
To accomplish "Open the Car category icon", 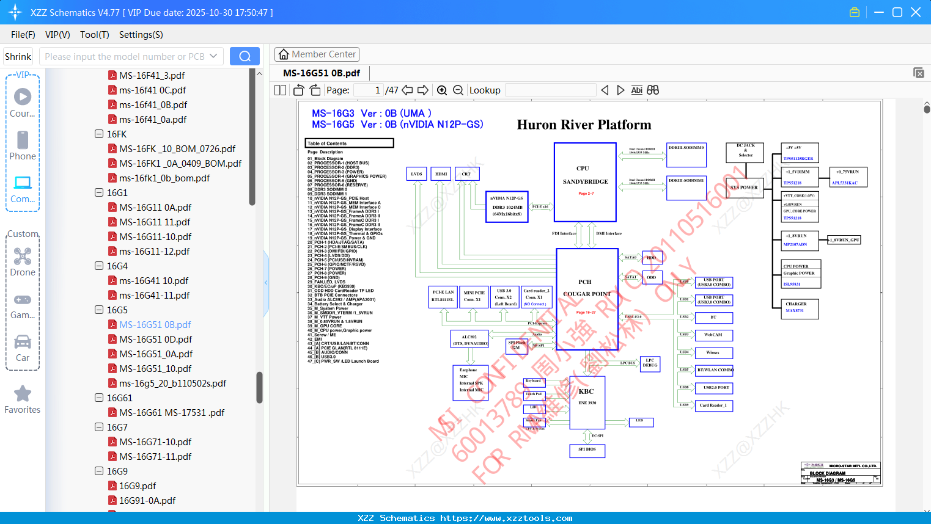I will [23, 341].
